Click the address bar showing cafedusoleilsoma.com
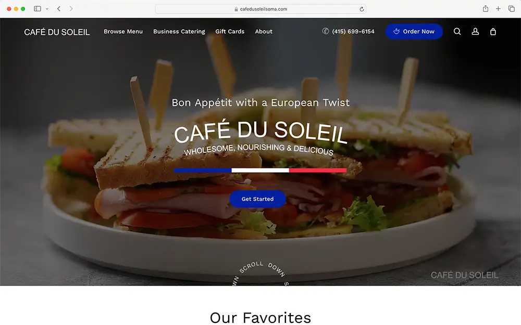The image size is (521, 325). [x=260, y=9]
